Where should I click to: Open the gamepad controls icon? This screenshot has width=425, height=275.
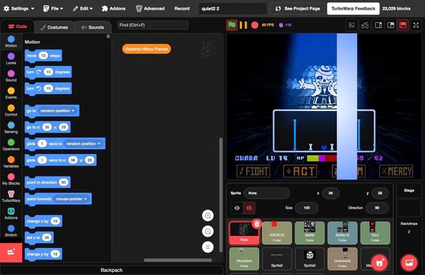(365, 25)
